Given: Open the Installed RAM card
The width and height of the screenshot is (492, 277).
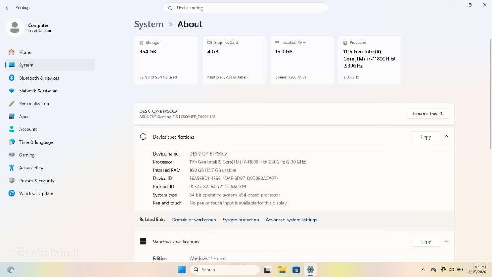Looking at the screenshot, I should point(302,60).
